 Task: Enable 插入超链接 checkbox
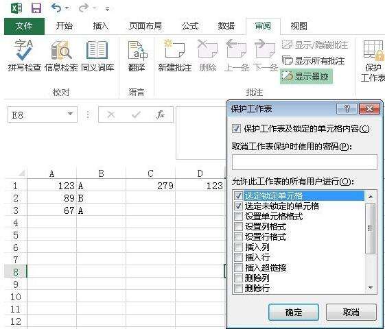pos(238,267)
